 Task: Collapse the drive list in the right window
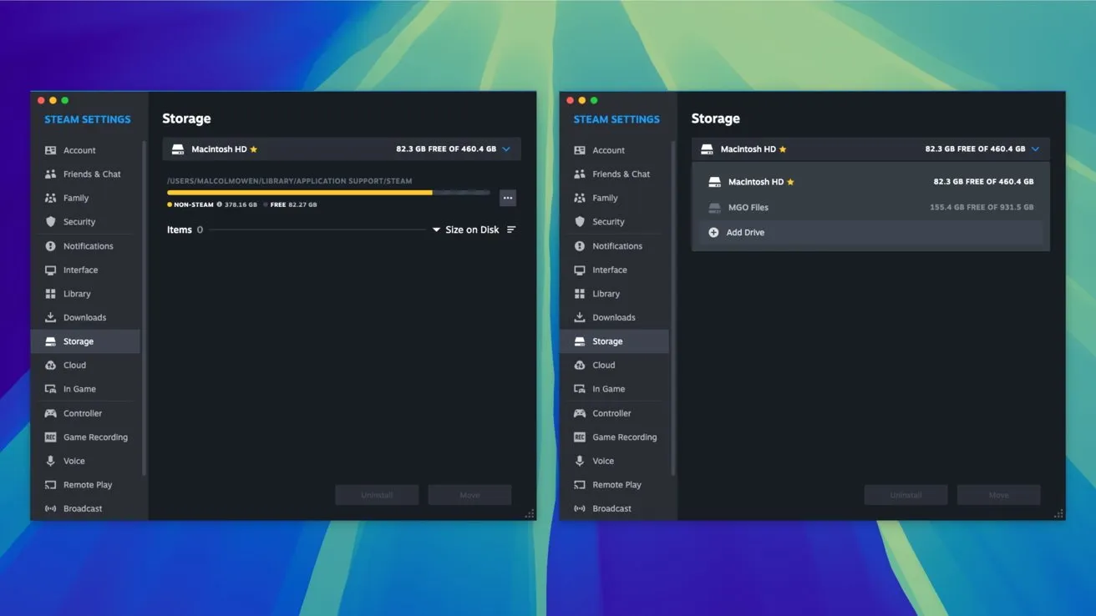1036,149
